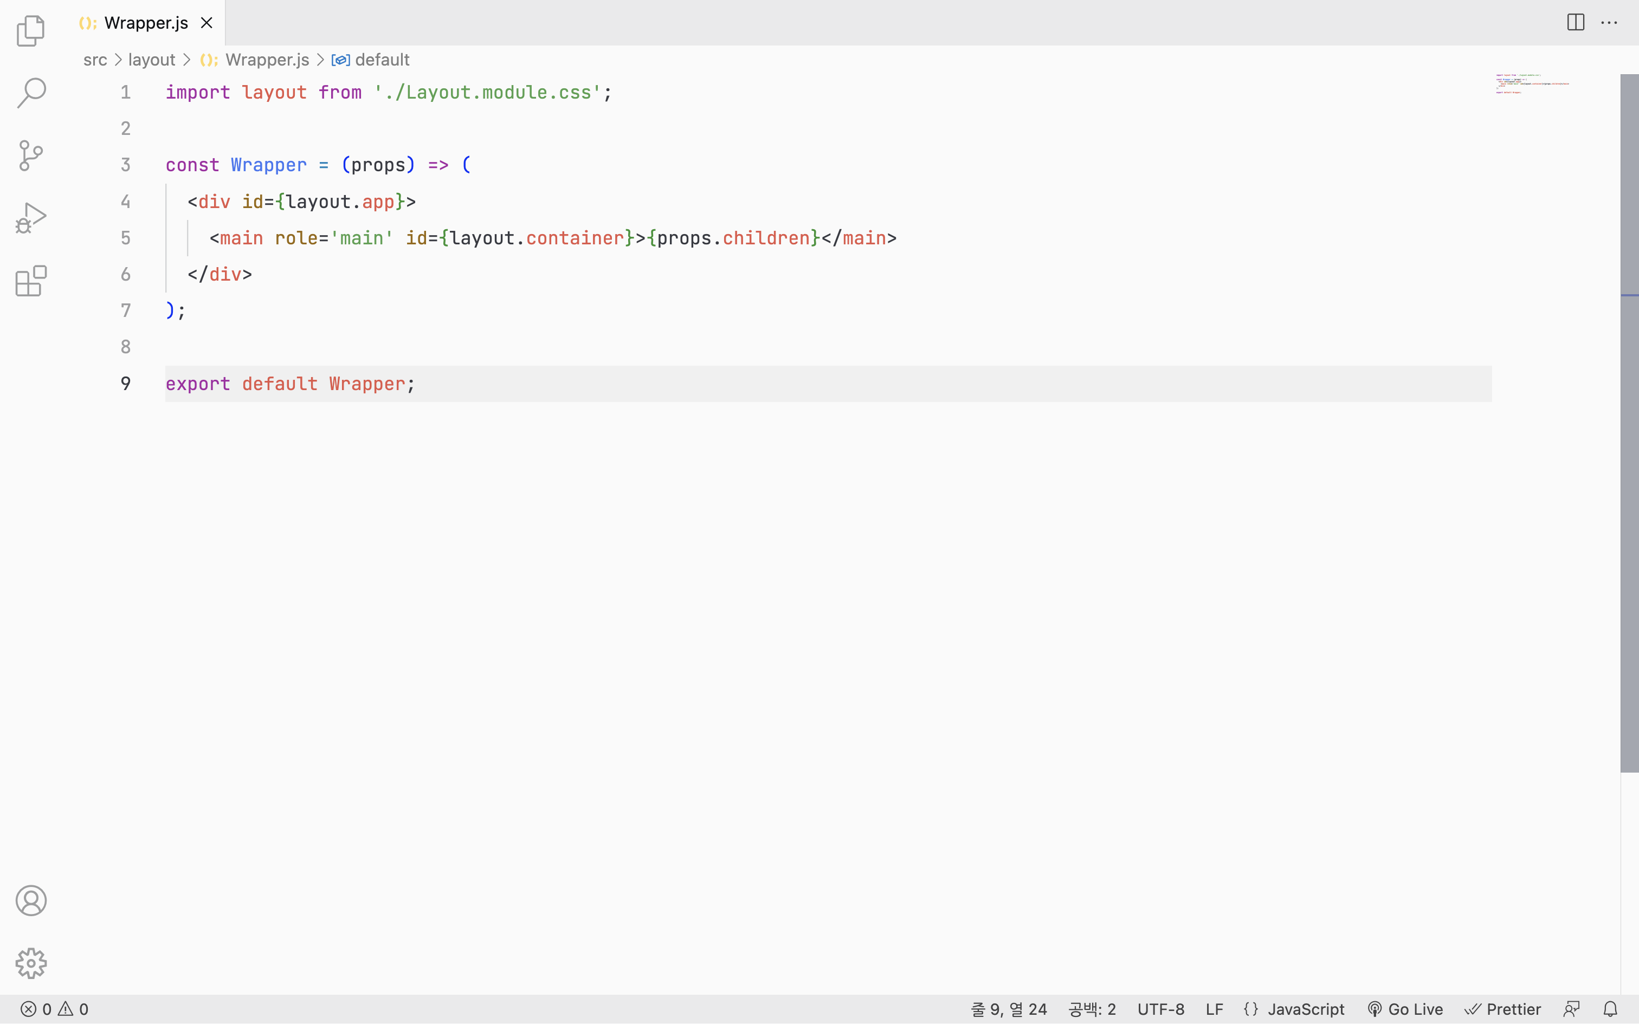Open the JavaScript language mode selector
This screenshot has height=1024, width=1639.
coord(1294,1009)
